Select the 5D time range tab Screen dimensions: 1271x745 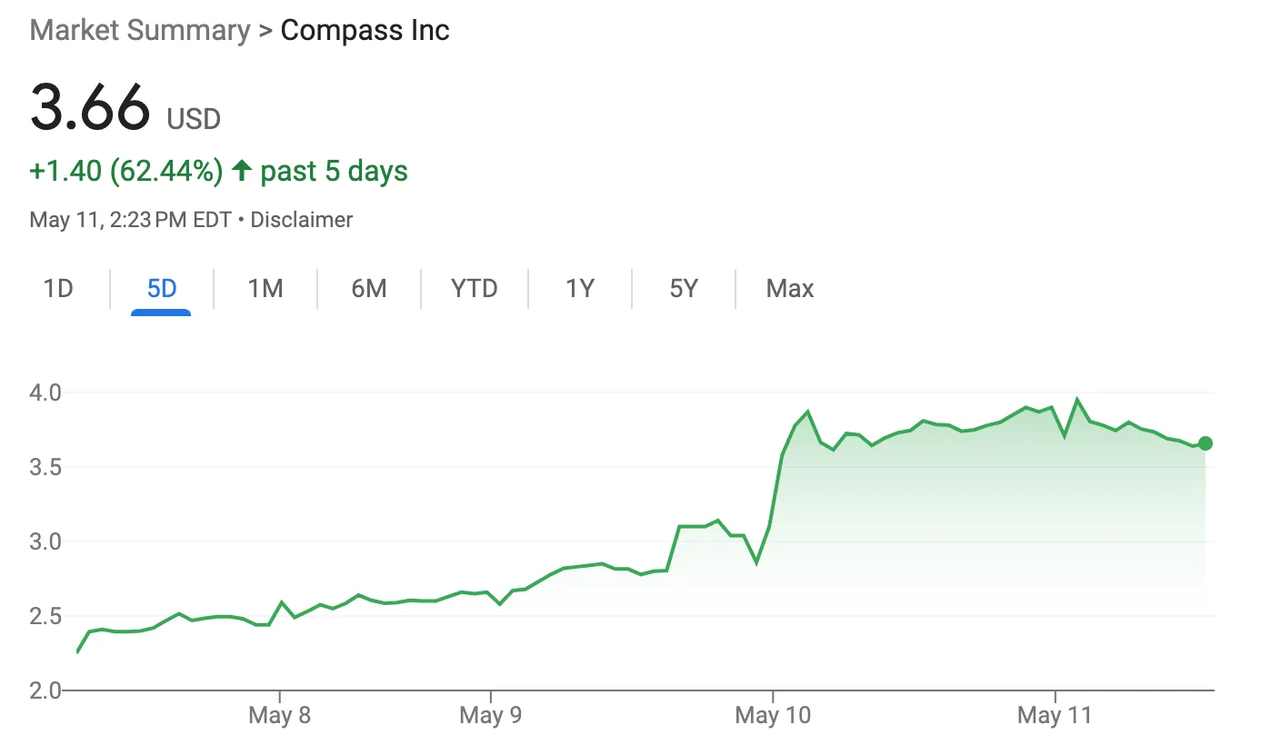pos(161,289)
